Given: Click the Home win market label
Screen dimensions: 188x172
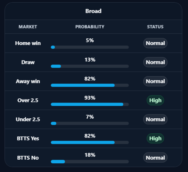Looking at the screenshot, I should coord(28,43).
